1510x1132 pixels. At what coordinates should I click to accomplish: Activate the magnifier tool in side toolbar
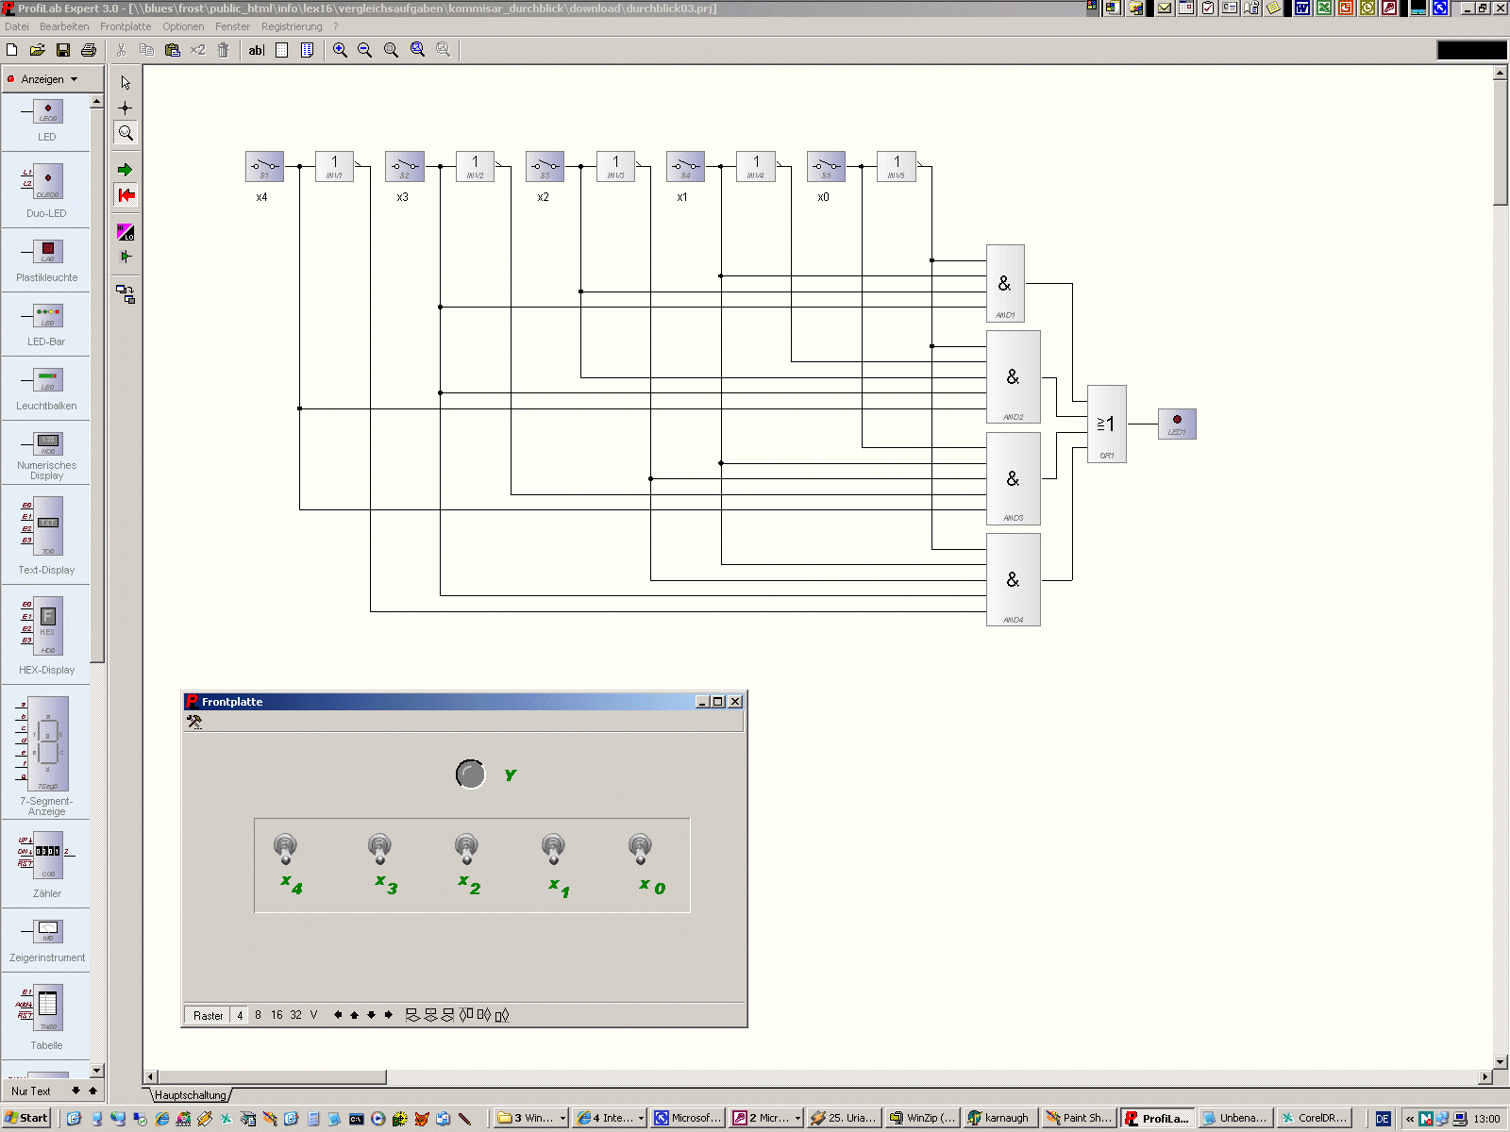126,133
